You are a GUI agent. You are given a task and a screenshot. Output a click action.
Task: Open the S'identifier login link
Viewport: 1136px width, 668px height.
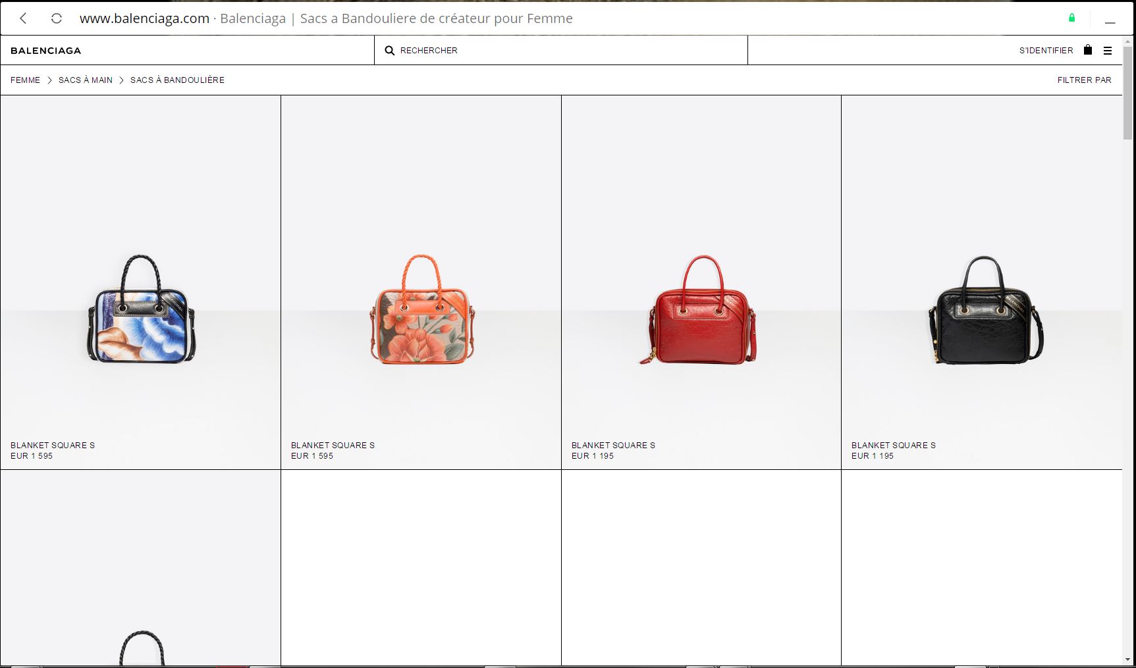[x=1046, y=50]
